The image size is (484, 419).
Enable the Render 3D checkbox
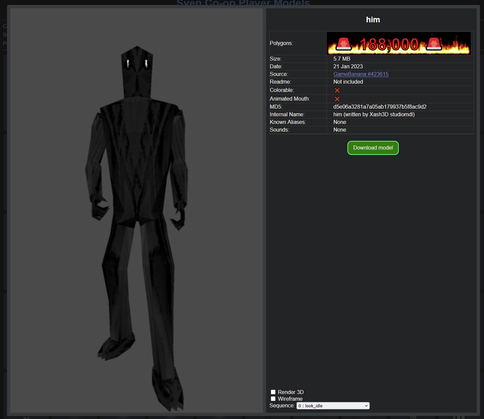click(x=273, y=392)
